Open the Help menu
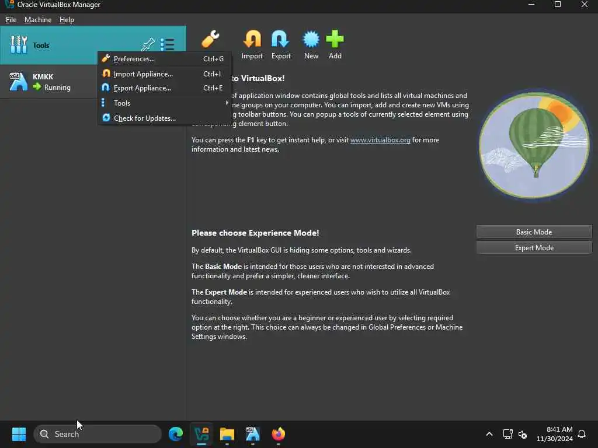 pos(67,20)
